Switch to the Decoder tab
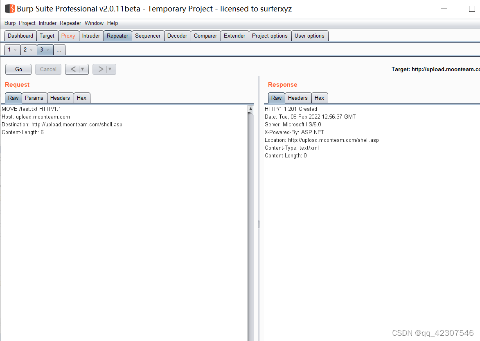 click(177, 36)
